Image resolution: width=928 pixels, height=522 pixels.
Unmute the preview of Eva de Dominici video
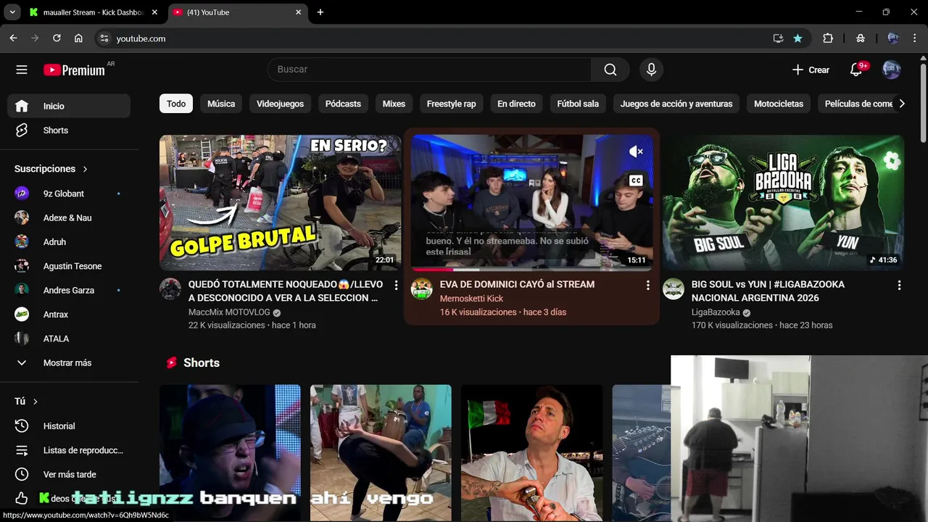636,152
